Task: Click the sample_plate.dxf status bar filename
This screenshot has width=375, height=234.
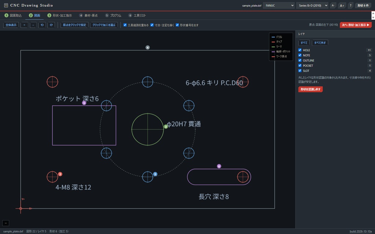Action: tap(13, 231)
